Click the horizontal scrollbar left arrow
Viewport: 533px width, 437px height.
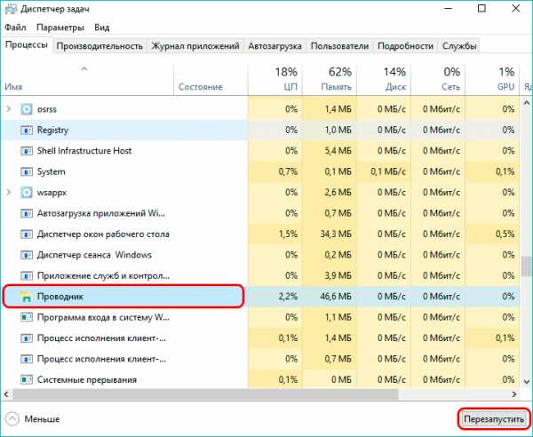7,394
